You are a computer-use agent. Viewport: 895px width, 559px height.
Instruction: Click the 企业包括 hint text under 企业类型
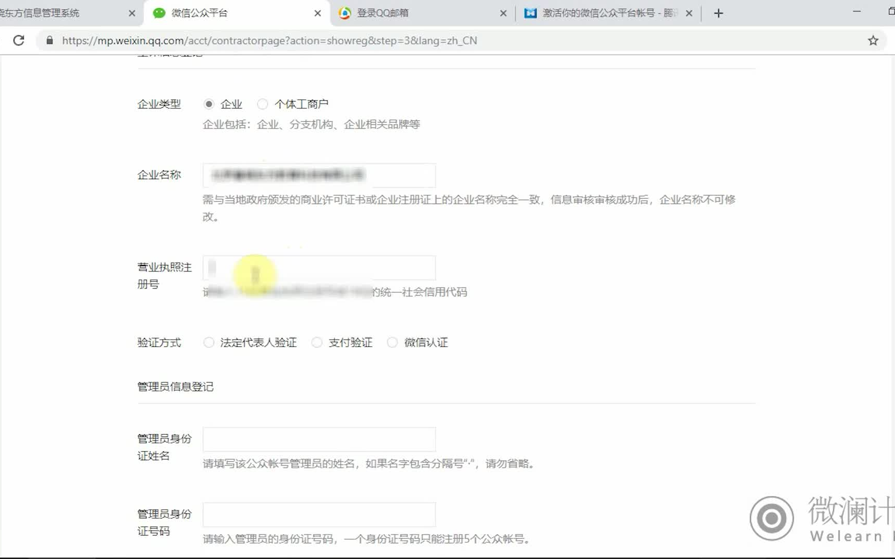coord(311,124)
